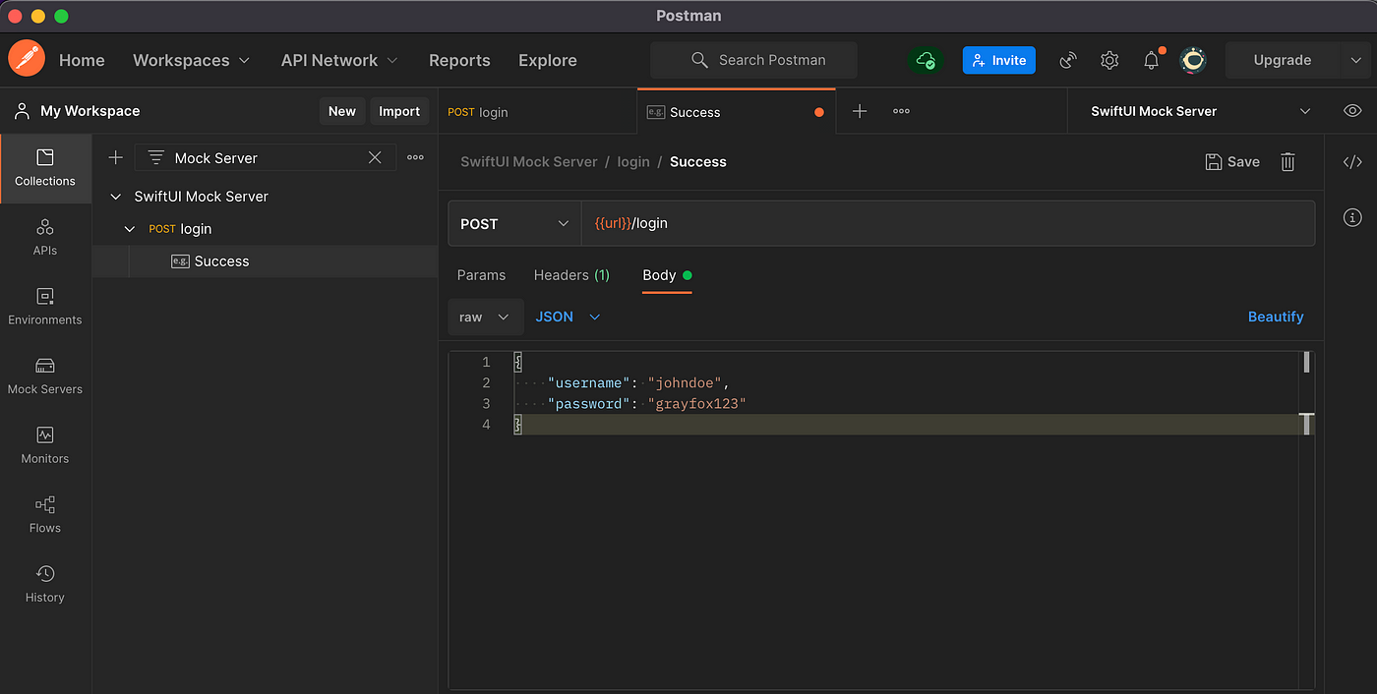Select the Success example in tree

(265, 261)
